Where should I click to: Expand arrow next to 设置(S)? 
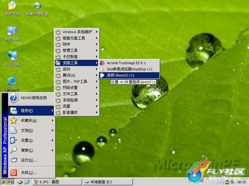52,140
